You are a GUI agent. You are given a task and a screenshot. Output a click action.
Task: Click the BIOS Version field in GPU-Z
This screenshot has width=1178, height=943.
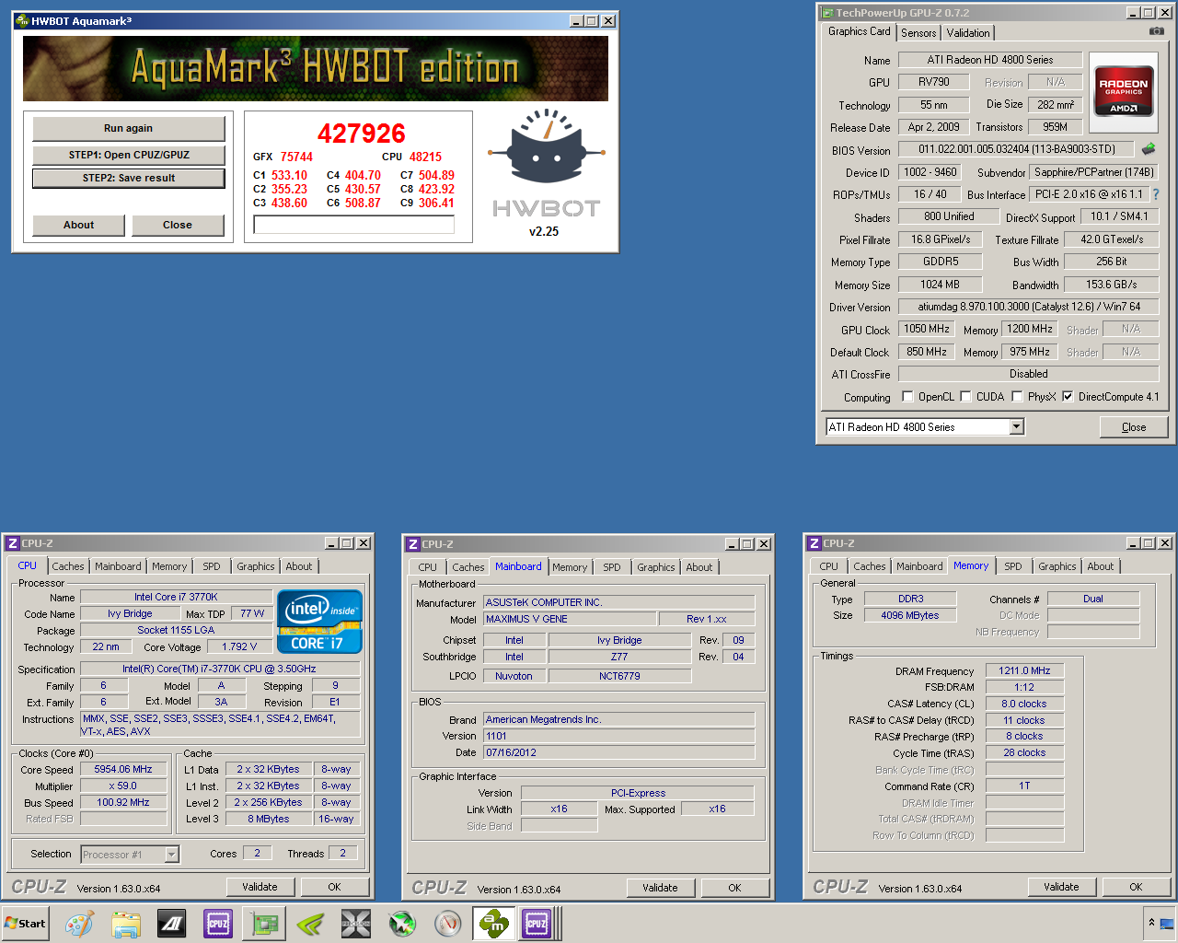click(1016, 149)
